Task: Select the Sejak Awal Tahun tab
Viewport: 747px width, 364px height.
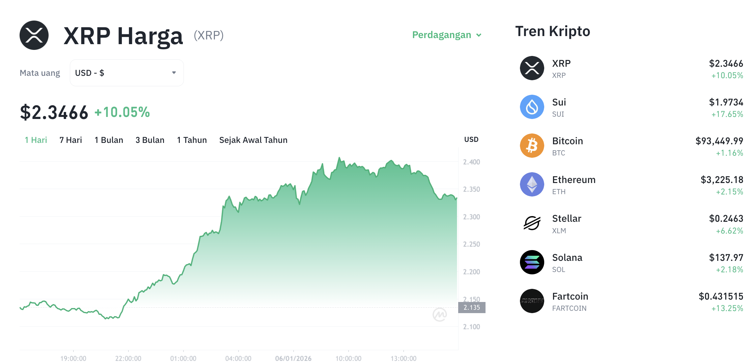Action: click(x=253, y=140)
